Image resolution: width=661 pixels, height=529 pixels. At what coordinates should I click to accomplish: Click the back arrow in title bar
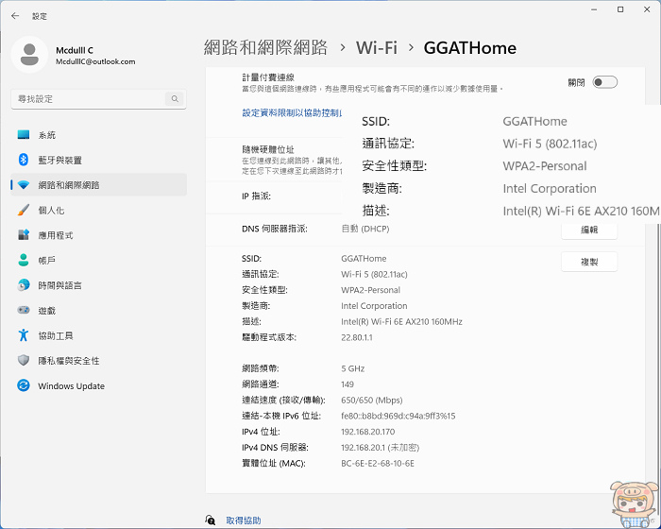pos(15,16)
